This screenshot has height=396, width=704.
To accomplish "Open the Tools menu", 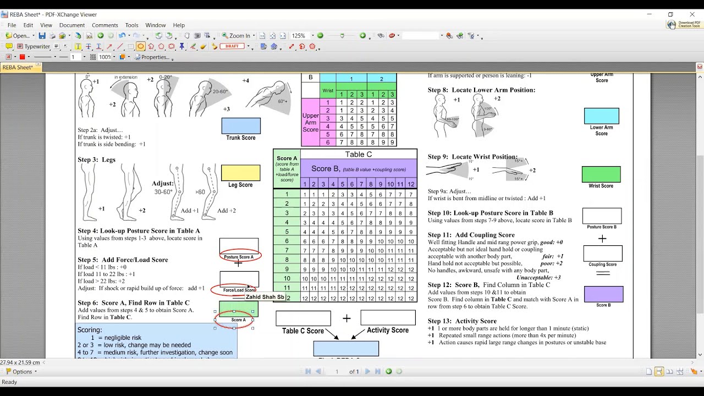I will (x=131, y=25).
